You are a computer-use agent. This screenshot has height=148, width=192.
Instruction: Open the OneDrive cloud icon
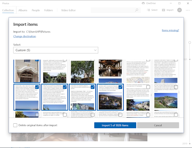pos(143,3)
